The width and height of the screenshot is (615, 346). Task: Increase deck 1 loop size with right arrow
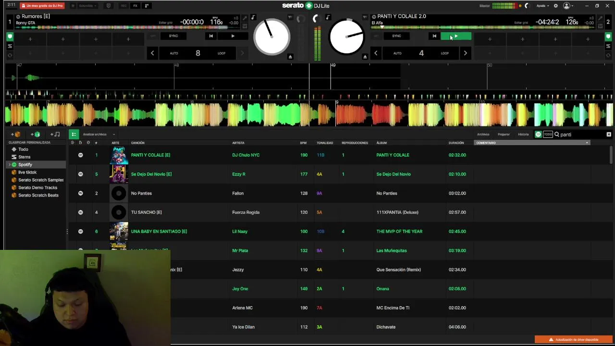click(x=242, y=53)
